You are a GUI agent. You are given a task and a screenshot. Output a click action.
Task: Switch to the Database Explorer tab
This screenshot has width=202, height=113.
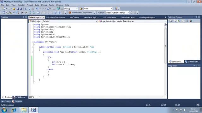(192, 62)
